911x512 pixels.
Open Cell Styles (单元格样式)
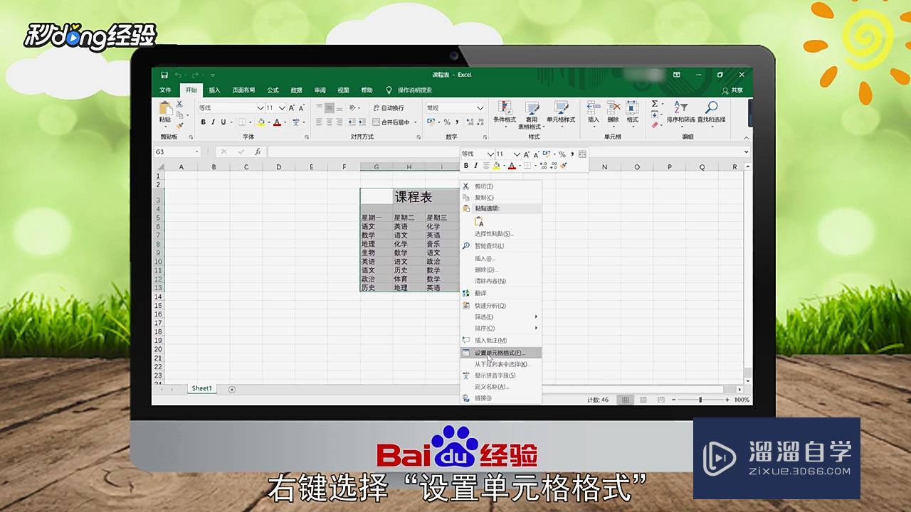pyautogui.click(x=561, y=113)
